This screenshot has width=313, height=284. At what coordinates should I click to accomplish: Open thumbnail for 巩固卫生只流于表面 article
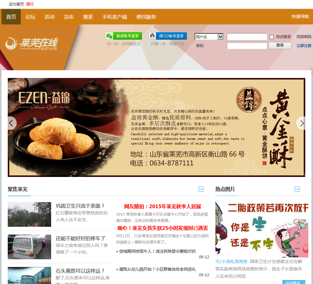(29, 214)
